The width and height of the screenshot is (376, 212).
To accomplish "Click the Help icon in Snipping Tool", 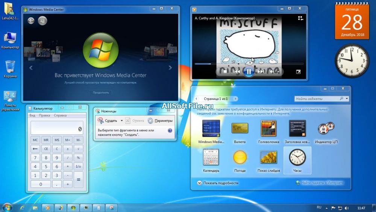I will (x=170, y=131).
